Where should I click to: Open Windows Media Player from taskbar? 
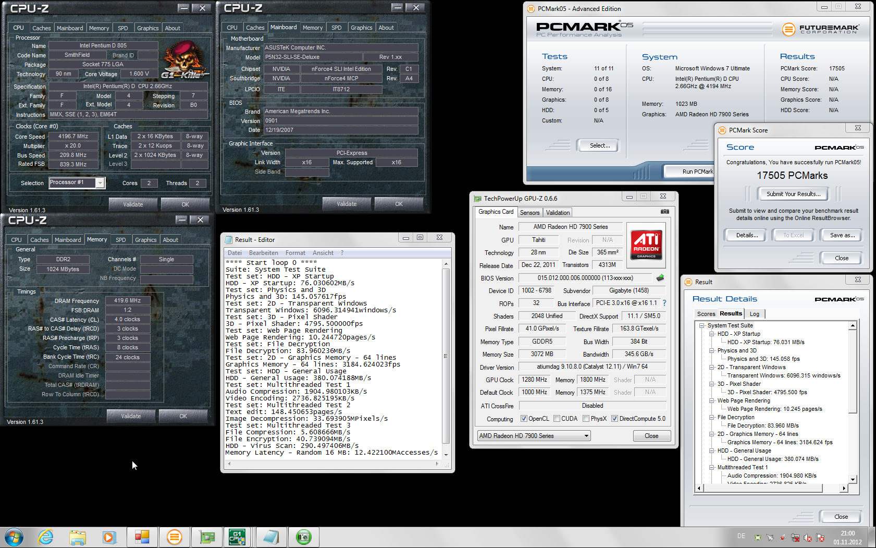[109, 537]
